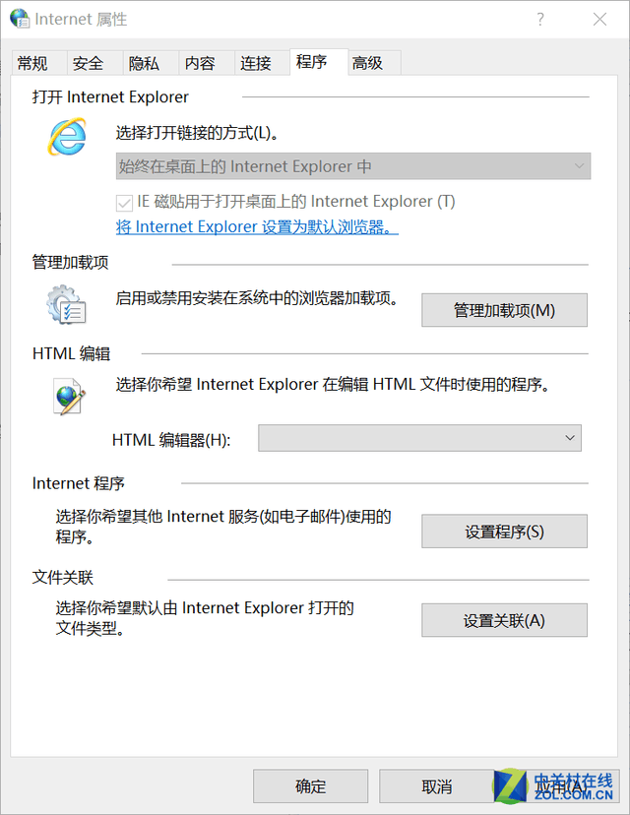This screenshot has height=815, width=630.
Task: Click the question mark help icon
Action: tap(540, 20)
